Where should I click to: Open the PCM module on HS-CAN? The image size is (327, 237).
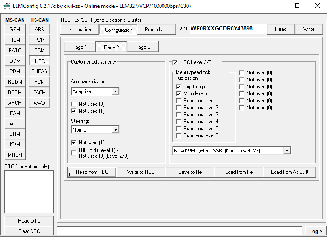[39, 40]
